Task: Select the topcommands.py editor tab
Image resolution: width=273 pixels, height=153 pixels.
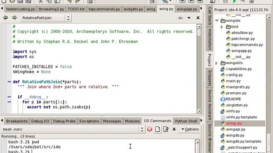Action: coord(104,9)
